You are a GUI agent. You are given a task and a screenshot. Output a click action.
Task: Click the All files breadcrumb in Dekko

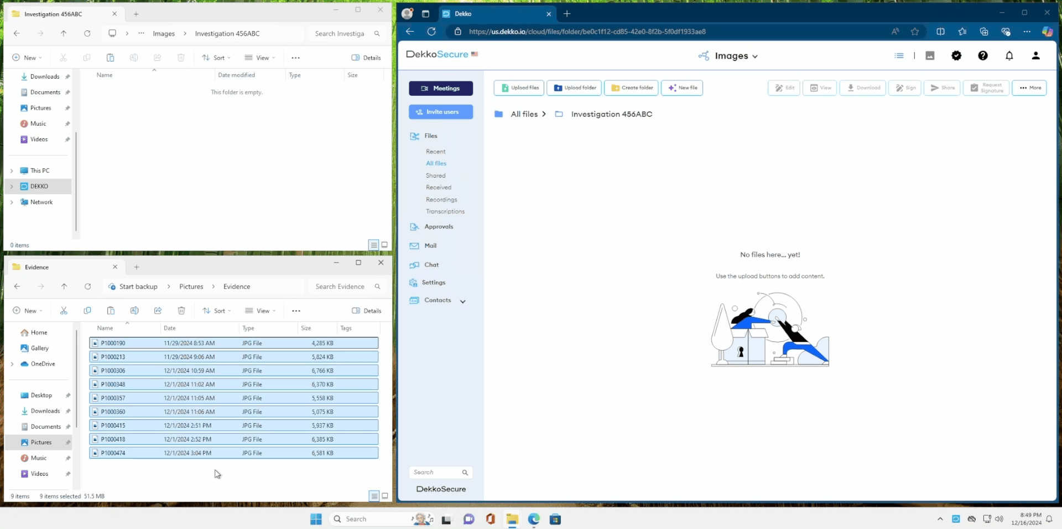pos(524,114)
